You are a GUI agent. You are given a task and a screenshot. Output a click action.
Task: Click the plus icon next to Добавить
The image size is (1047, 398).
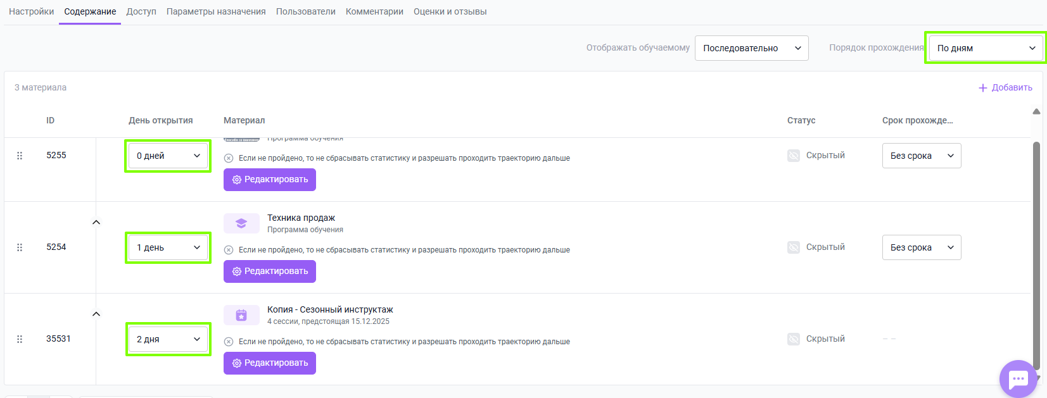[982, 88]
